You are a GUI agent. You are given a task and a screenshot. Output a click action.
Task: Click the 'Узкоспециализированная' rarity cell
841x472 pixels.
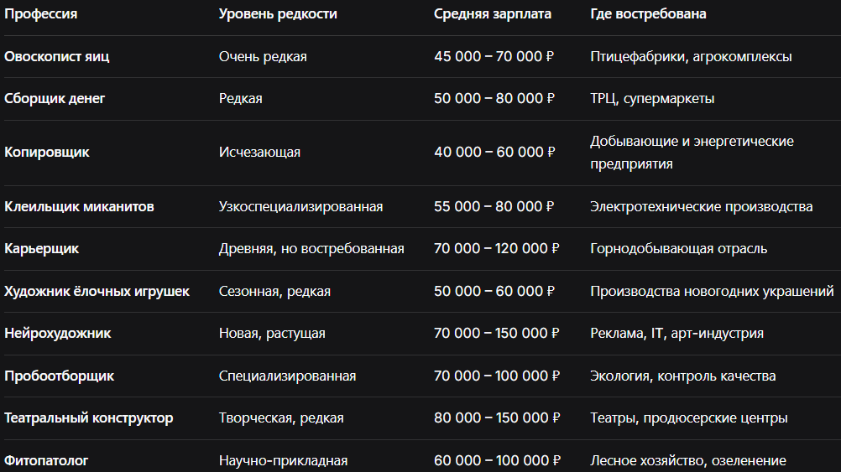click(x=300, y=207)
